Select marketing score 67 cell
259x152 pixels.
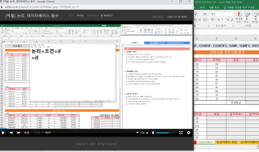tap(216, 83)
